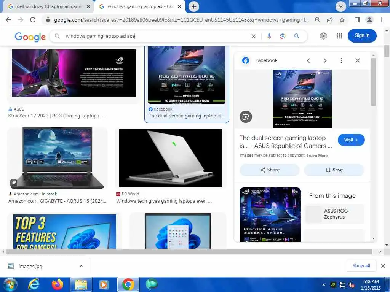Expand the images.jpg download options chevron
This screenshot has height=292, width=390.
click(81, 266)
